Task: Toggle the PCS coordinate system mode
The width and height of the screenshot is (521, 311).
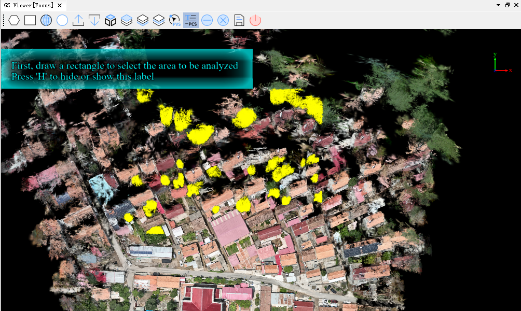Action: point(190,20)
